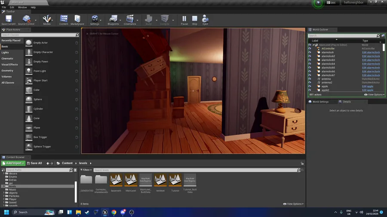Open the Source Control dropdown arrow
Screen dimensions: 387x217
36,20
